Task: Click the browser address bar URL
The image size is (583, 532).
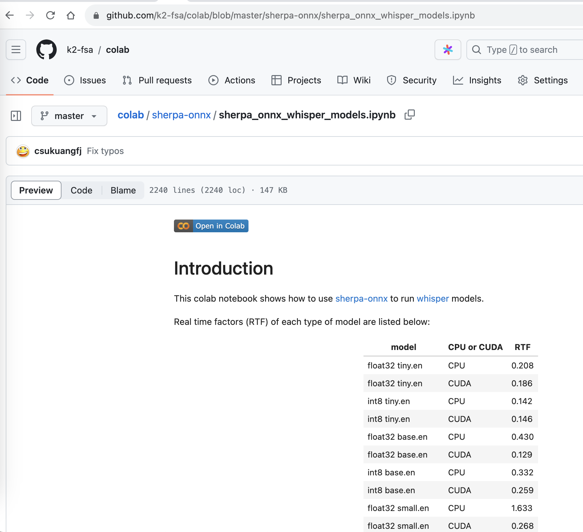Action: 291,15
